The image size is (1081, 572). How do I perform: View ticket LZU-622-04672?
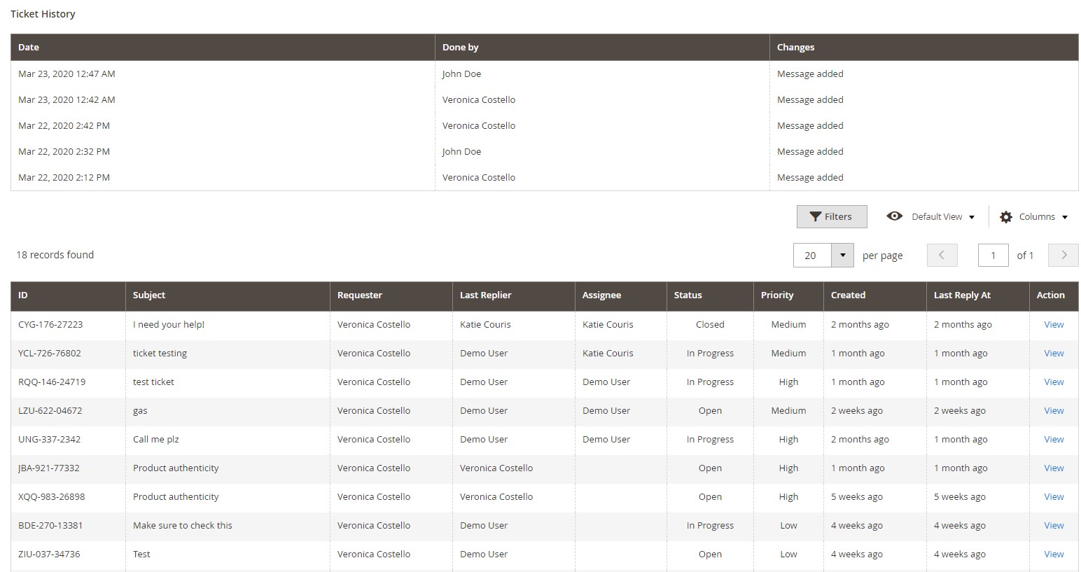pos(1054,411)
